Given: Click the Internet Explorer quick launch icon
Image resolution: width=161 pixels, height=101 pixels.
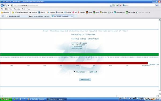Looking at the screenshot, I should (17, 99).
